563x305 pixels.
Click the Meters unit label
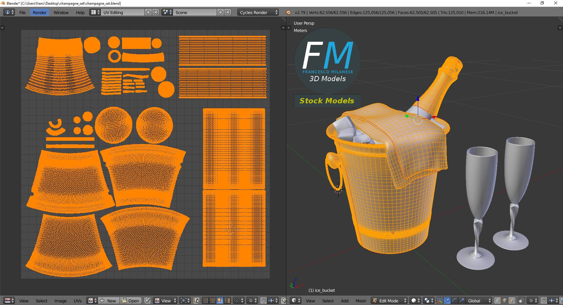[300, 30]
